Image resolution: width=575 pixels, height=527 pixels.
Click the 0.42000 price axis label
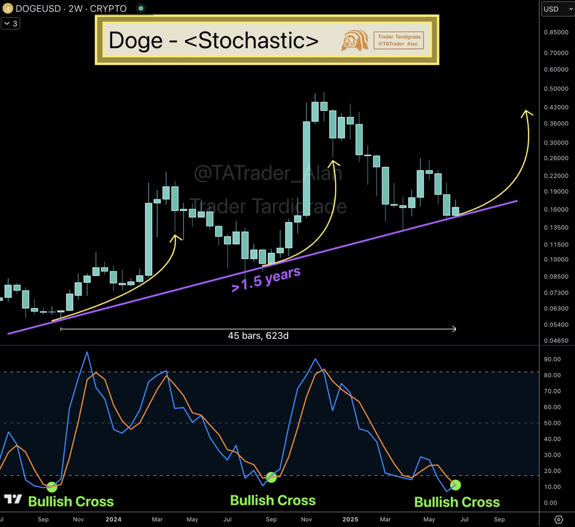(556, 107)
